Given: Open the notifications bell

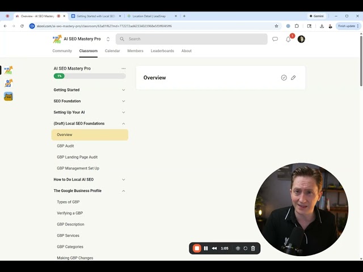Looking at the screenshot, I should [x=288, y=39].
